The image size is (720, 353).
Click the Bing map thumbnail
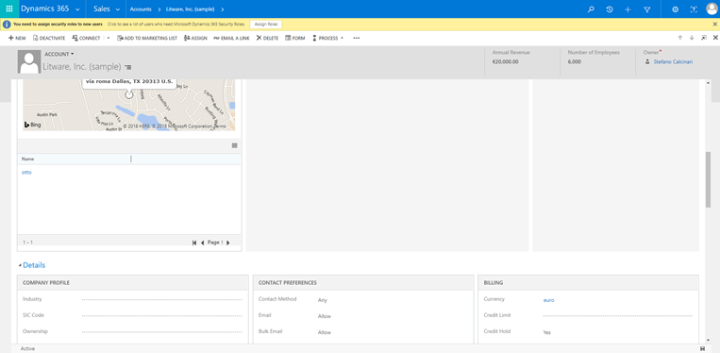[x=129, y=105]
